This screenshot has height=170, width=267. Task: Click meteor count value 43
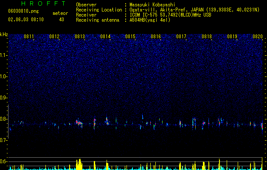[x=62, y=20]
